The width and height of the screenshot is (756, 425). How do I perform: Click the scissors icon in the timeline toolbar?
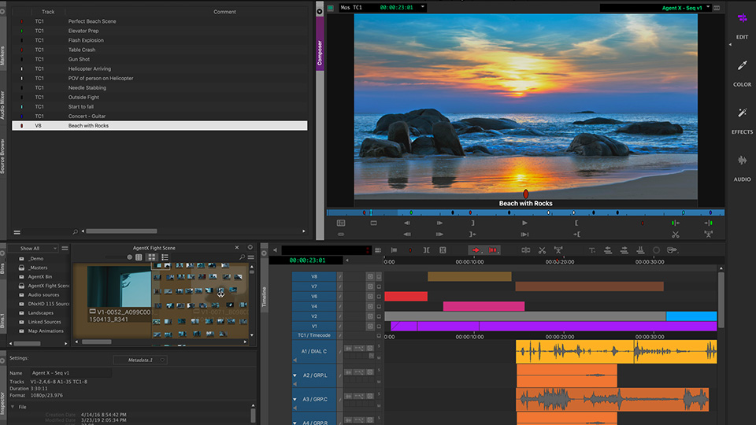point(542,250)
